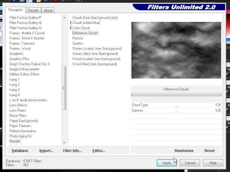This screenshot has width=230, height=172.
Task: Select Clouds (white/blue) filter
Action: pyautogui.click(x=86, y=23)
